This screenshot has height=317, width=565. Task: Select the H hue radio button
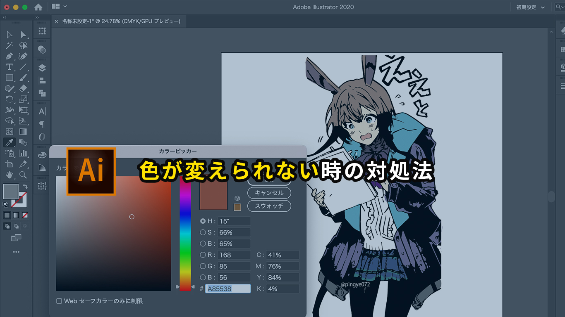(203, 221)
